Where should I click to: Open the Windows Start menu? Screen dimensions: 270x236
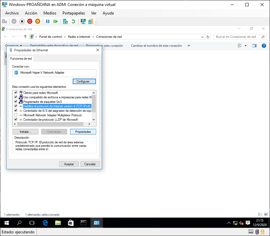[x=7, y=223]
